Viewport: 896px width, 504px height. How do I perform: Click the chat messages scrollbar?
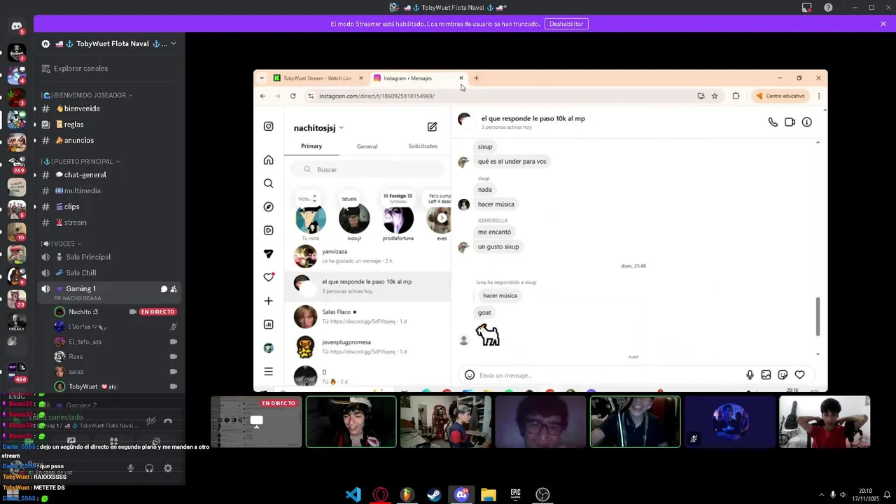(818, 316)
